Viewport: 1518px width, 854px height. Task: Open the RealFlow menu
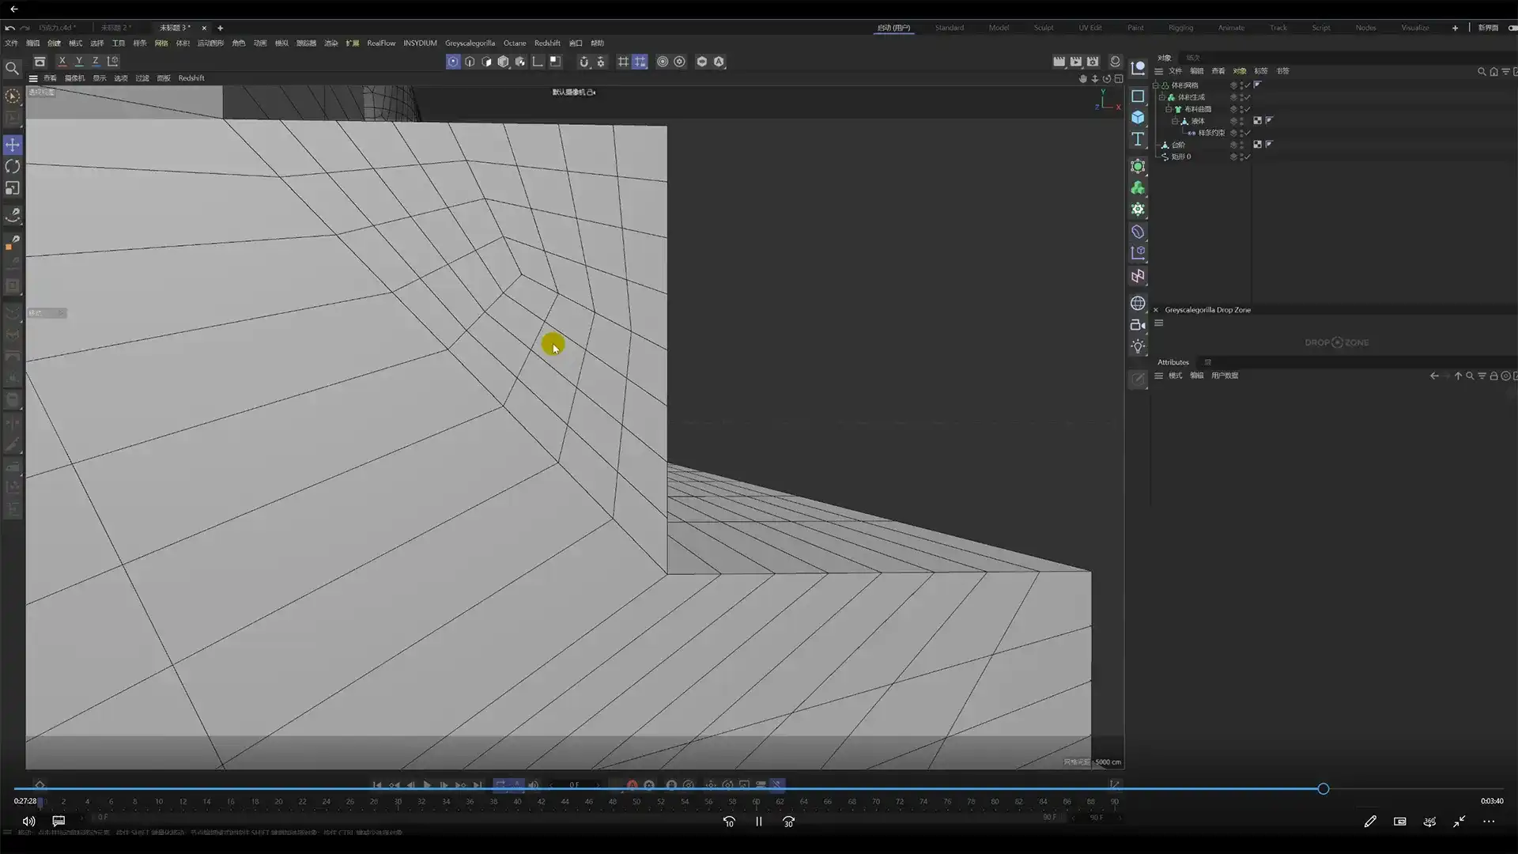pos(380,43)
